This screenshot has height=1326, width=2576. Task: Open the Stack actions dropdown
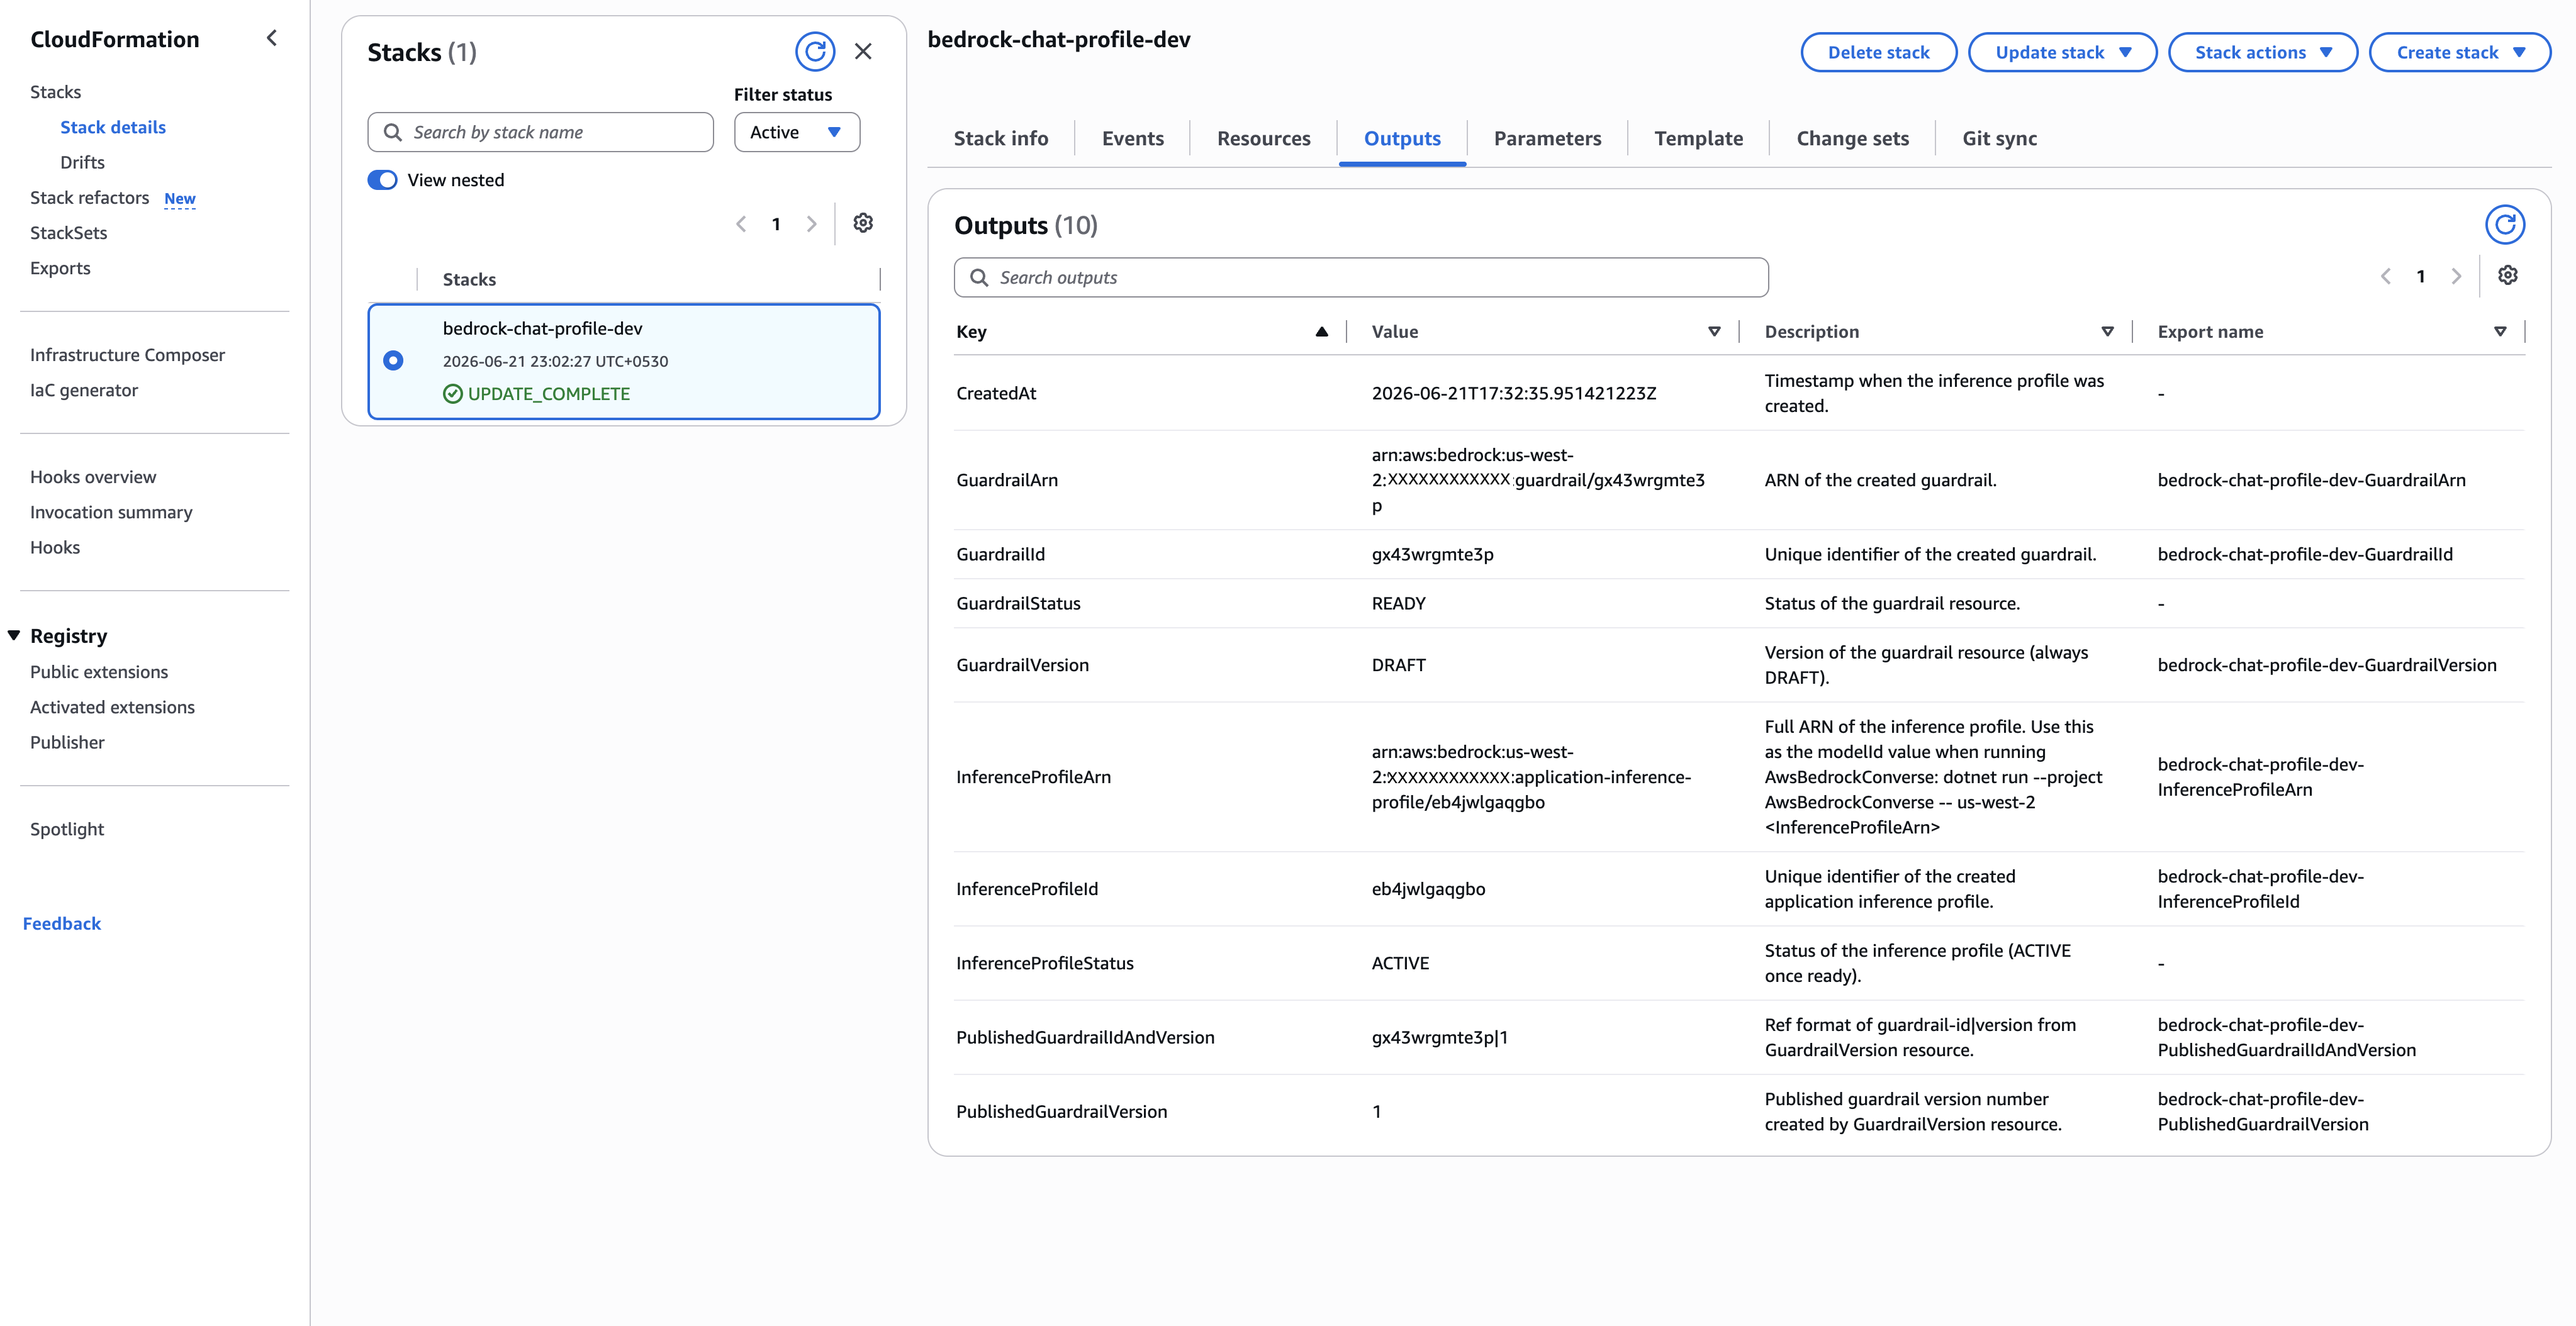[x=2263, y=52]
